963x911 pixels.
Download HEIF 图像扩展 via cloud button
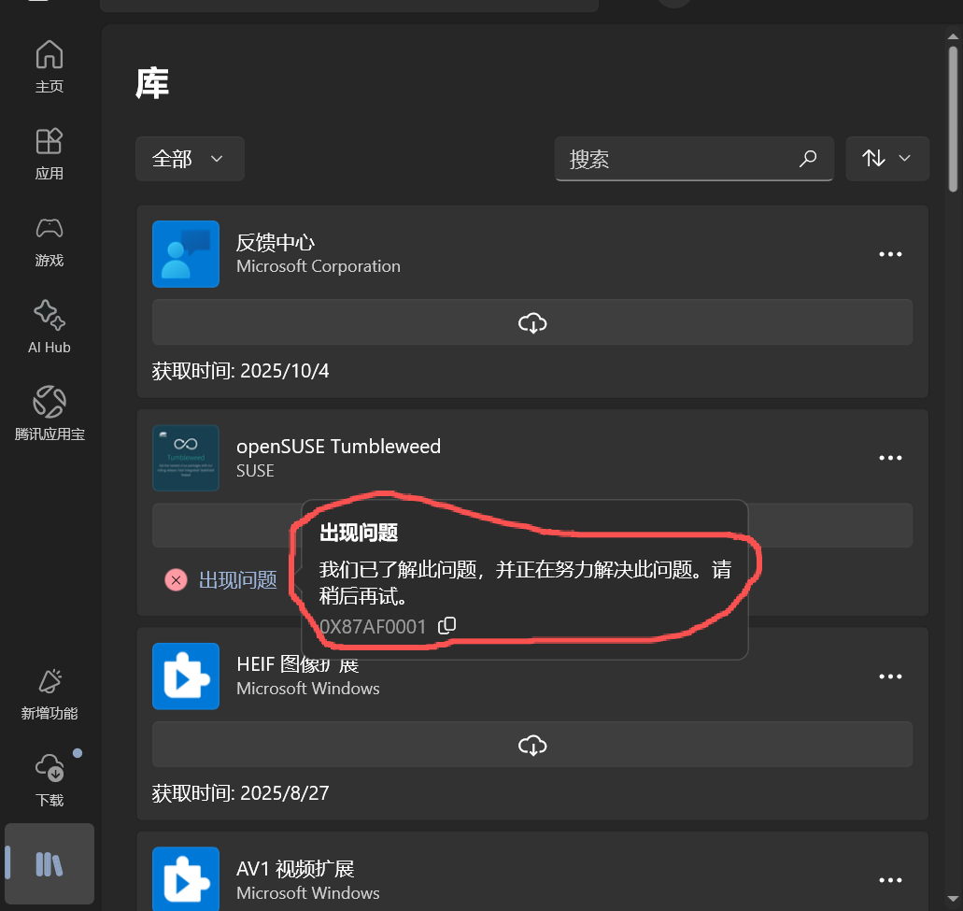click(531, 745)
